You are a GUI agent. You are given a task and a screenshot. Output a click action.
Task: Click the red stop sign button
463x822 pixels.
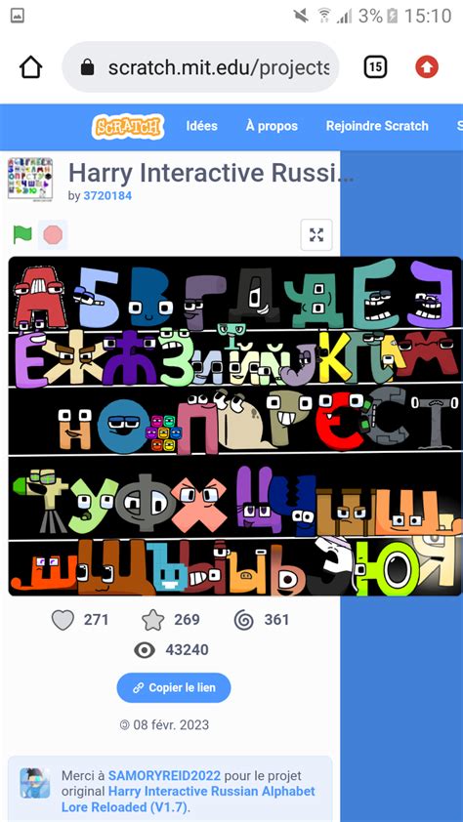(x=53, y=235)
